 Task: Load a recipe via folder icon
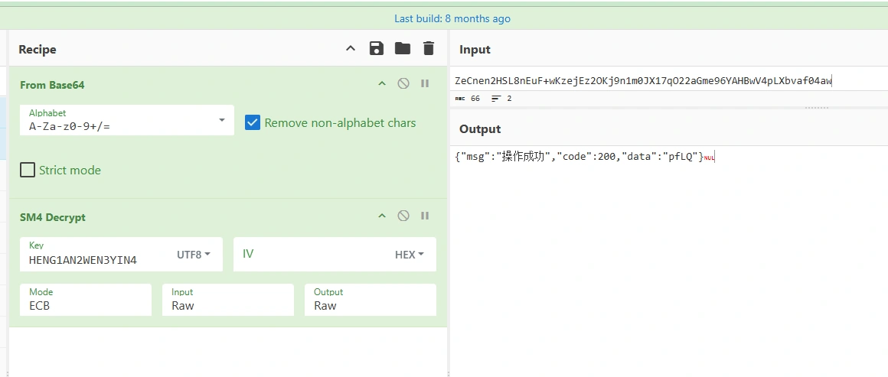tap(402, 49)
